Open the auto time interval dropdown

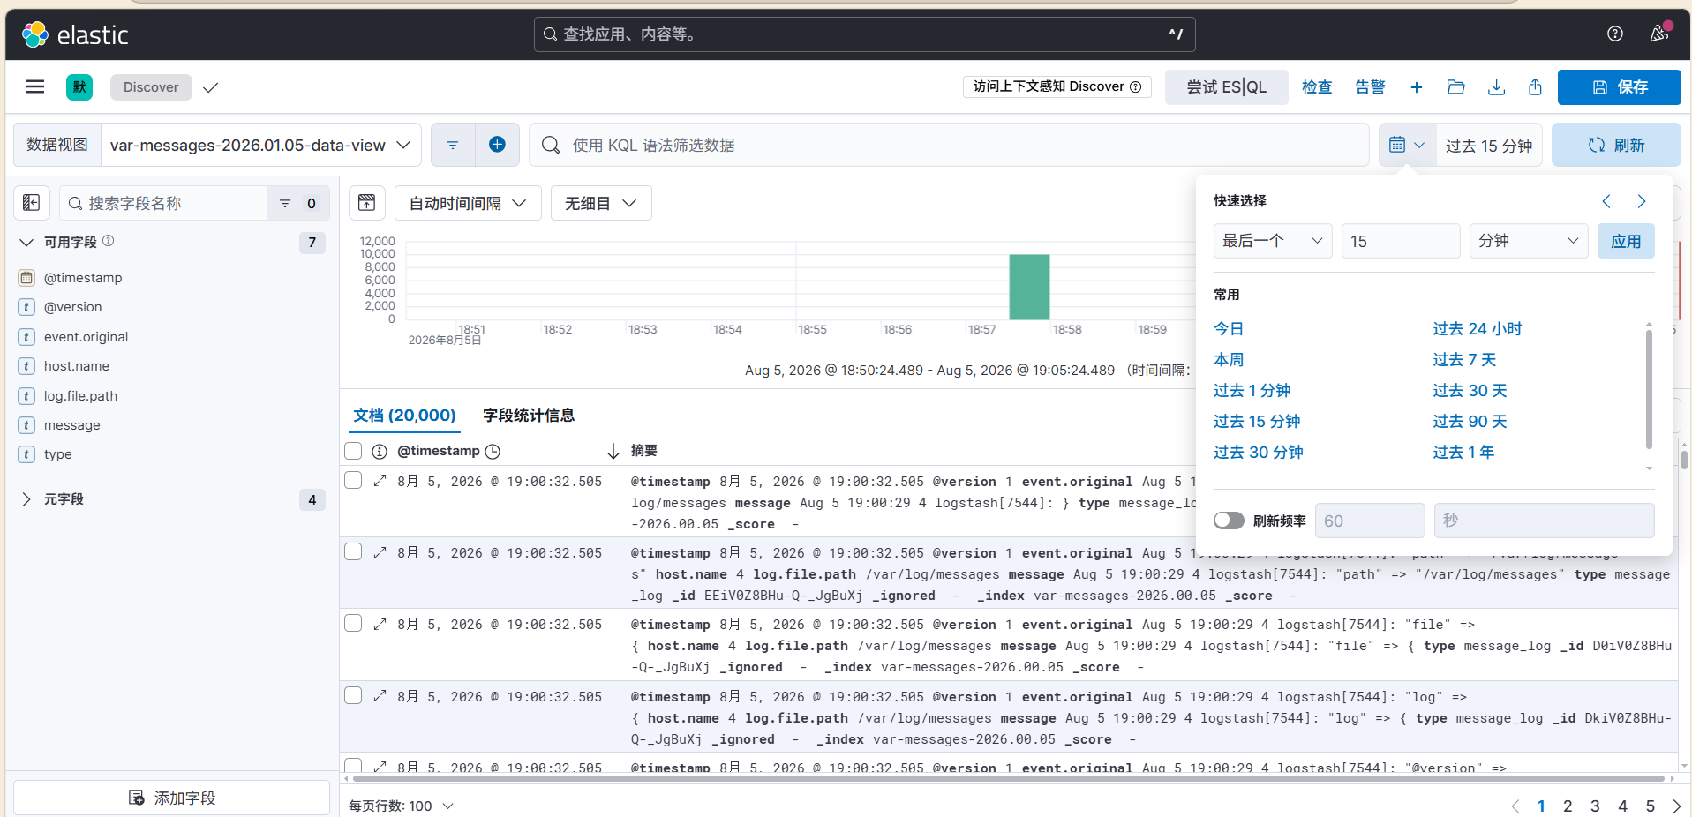click(468, 203)
